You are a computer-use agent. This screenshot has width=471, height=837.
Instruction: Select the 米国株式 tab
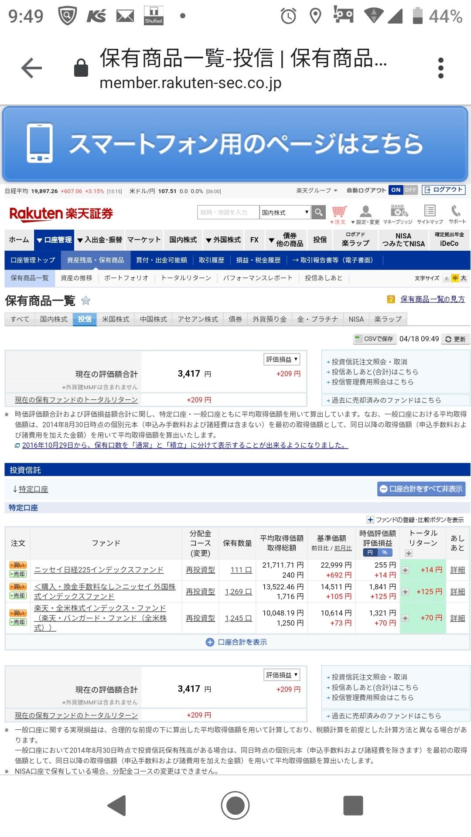[116, 319]
